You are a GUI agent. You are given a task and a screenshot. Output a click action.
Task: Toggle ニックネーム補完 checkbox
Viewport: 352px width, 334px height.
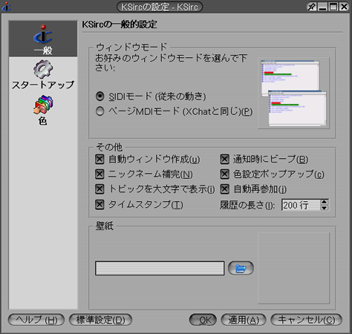pos(100,174)
